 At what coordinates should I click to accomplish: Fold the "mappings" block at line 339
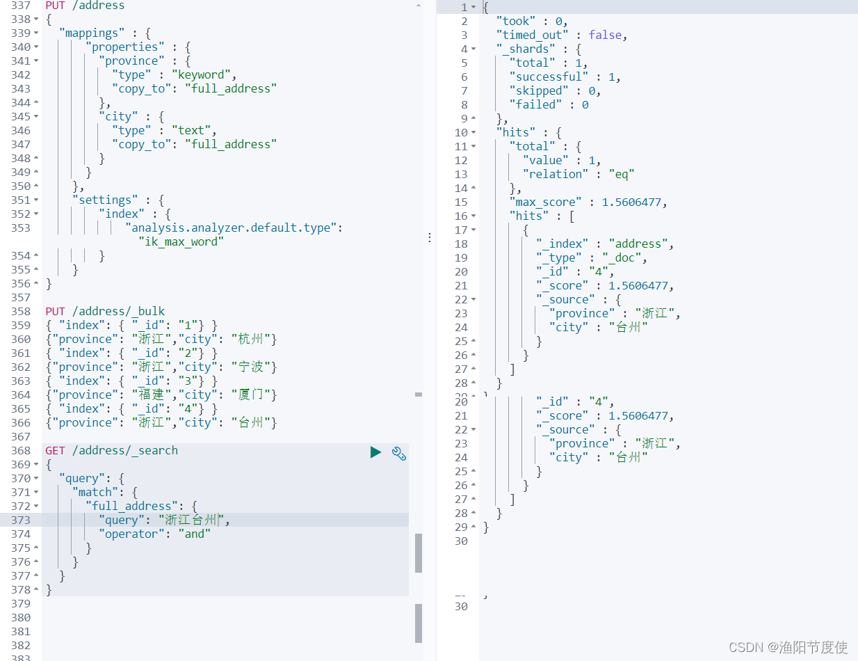[35, 33]
